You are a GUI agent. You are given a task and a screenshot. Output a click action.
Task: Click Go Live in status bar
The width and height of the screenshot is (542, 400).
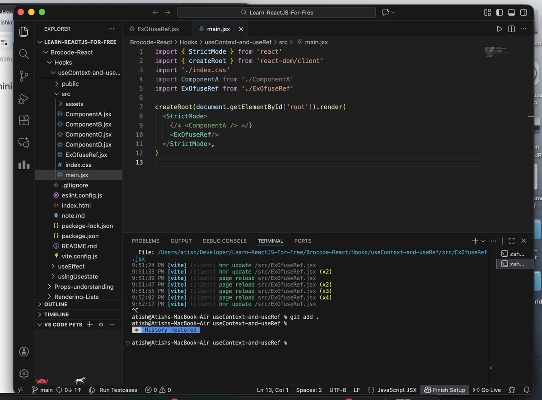pos(486,390)
